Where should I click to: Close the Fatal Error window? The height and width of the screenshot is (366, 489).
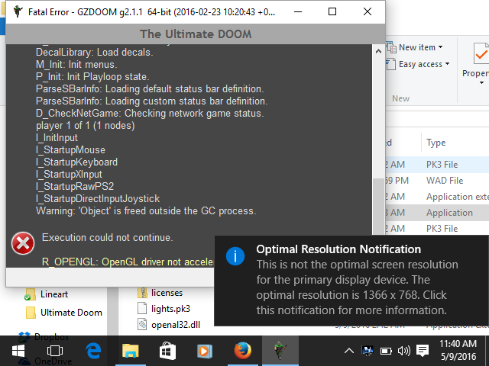click(x=368, y=11)
